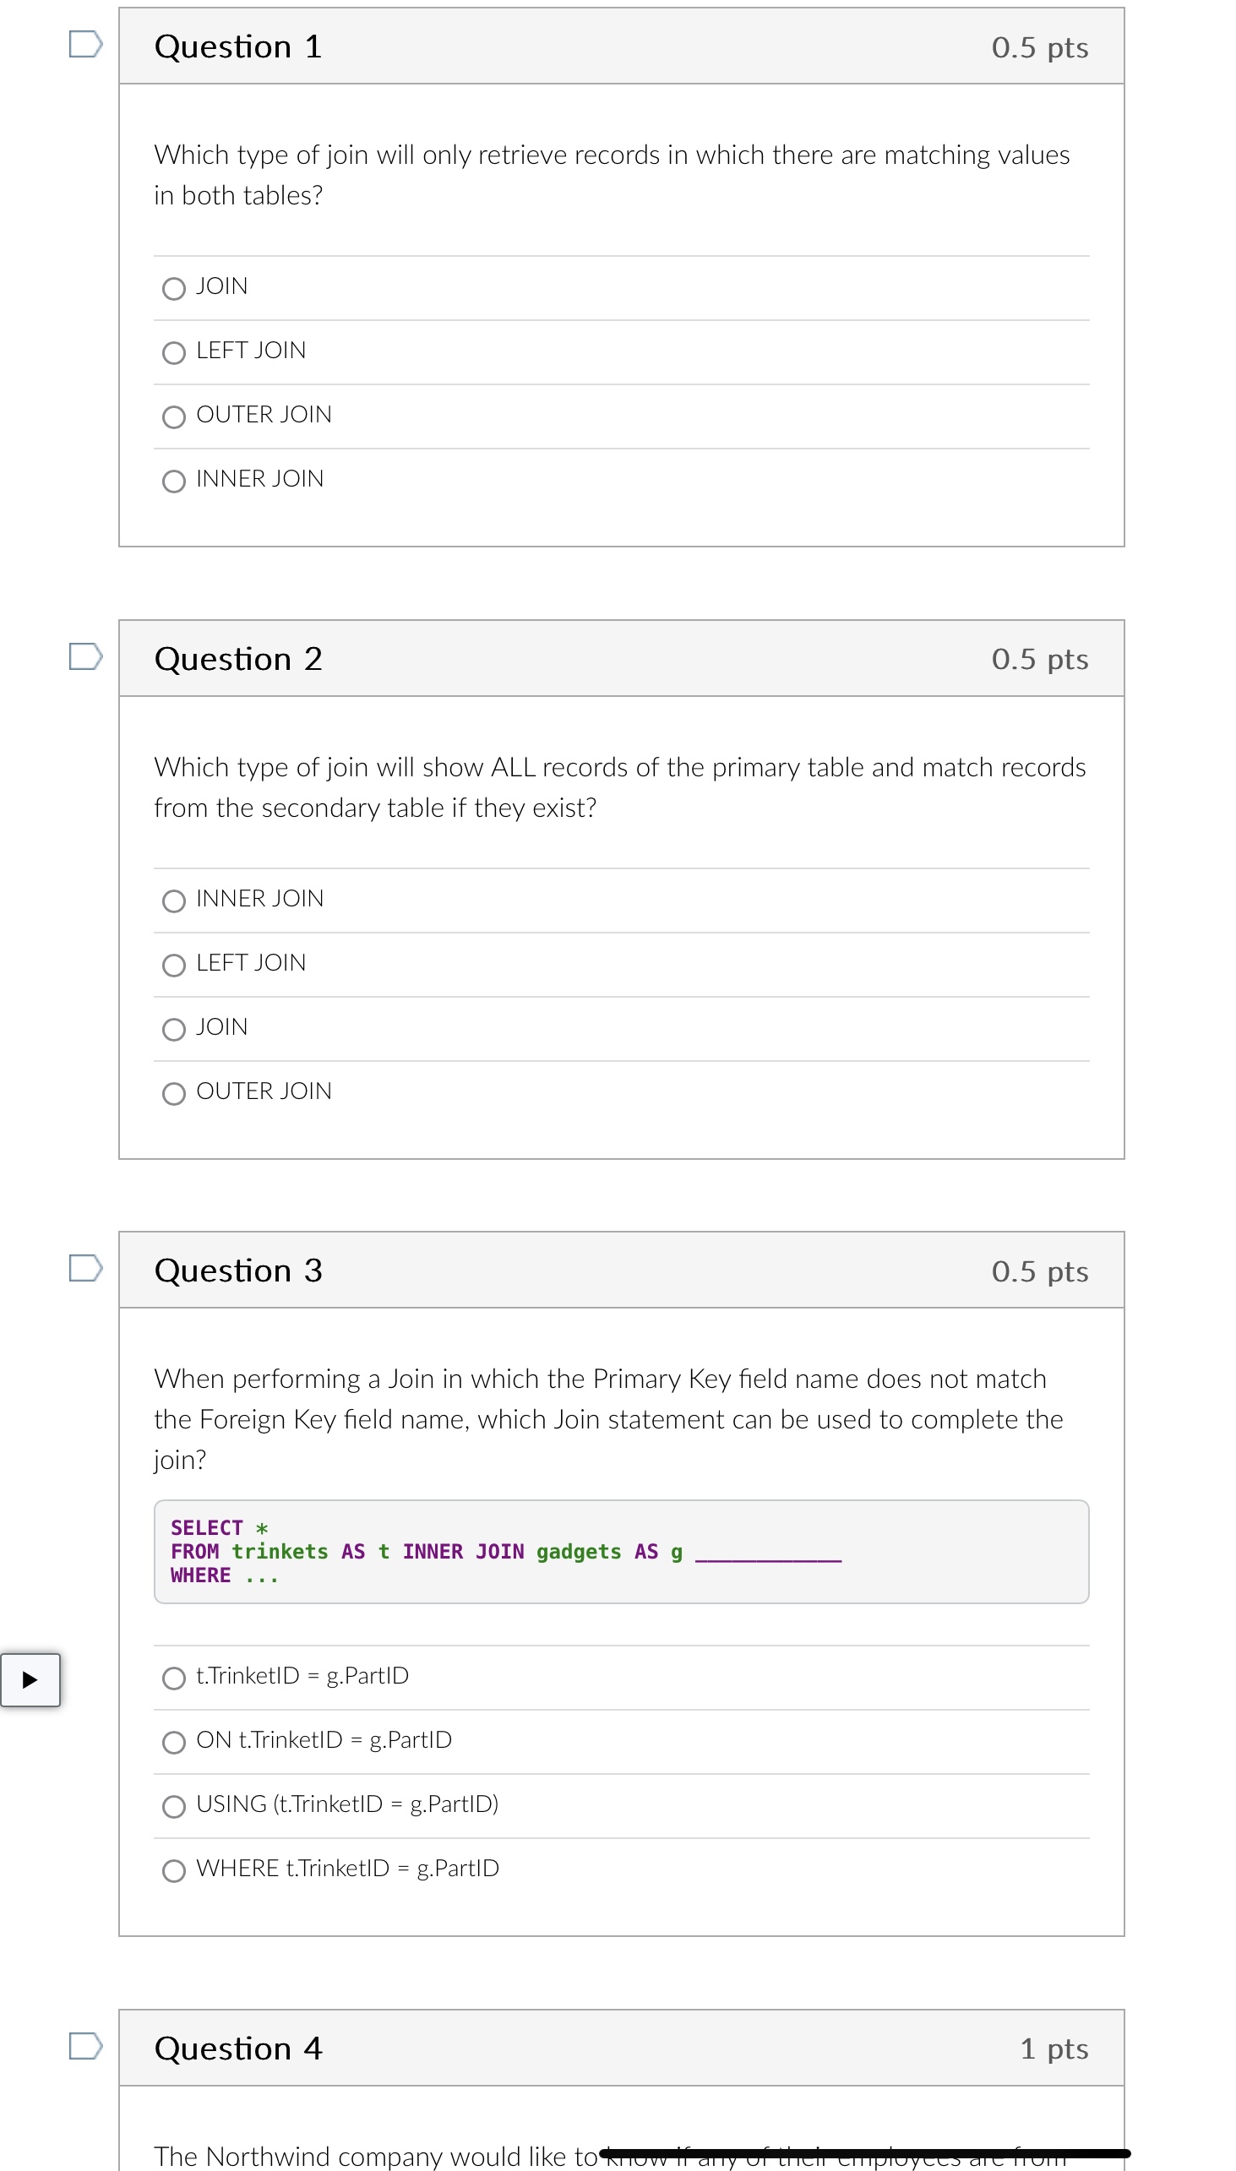
Task: Flag Question 1 with the bookmark icon
Action: [x=85, y=44]
